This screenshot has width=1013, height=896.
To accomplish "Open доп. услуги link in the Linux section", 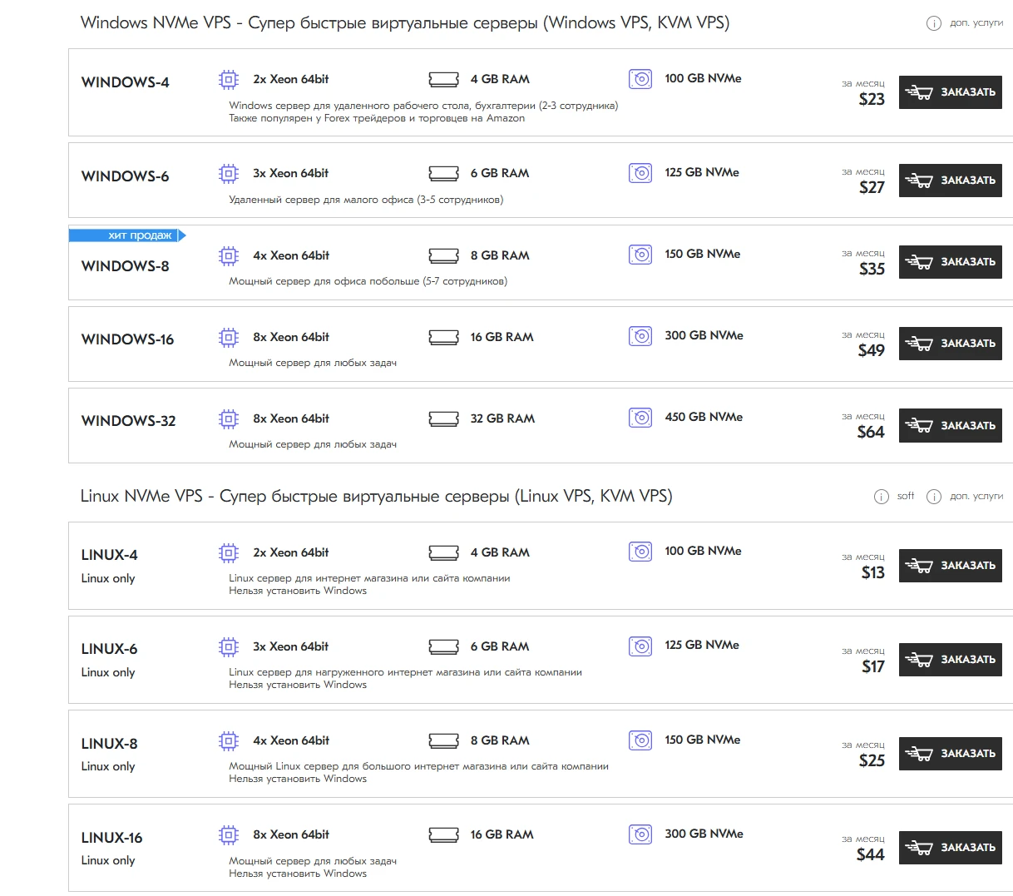I will (976, 496).
